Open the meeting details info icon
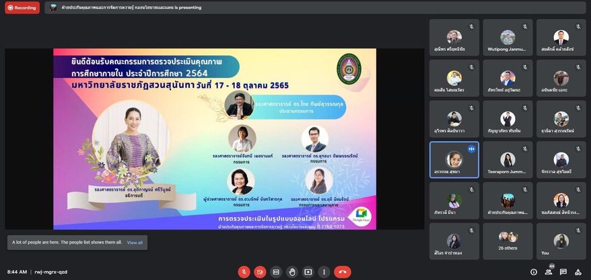 [x=534, y=272]
